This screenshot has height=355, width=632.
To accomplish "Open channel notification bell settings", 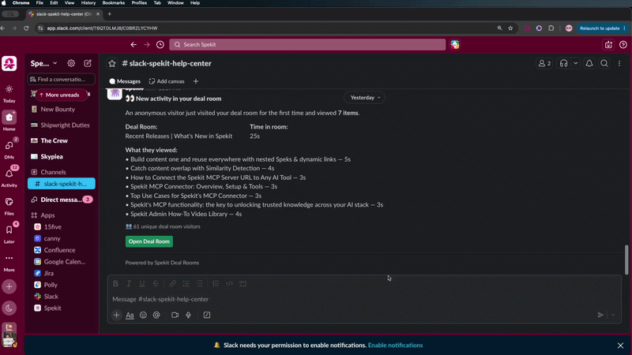I will tap(589, 64).
